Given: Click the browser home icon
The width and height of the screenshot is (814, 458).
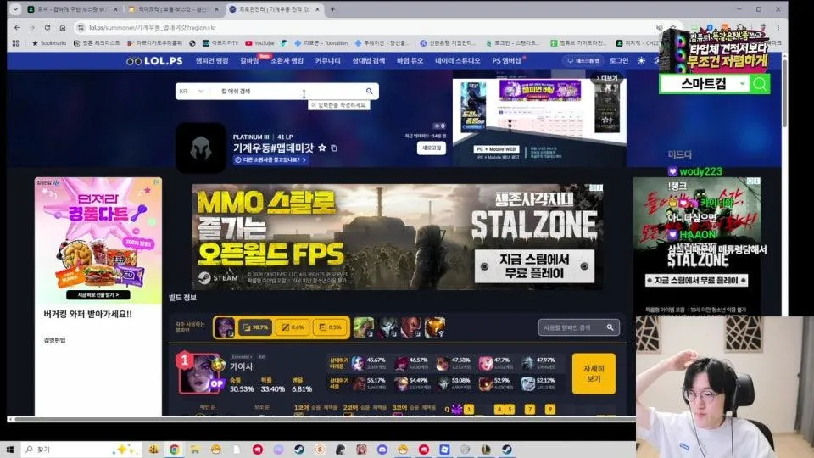Looking at the screenshot, I should [x=63, y=27].
